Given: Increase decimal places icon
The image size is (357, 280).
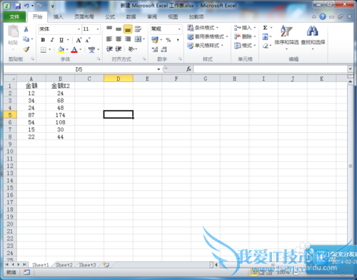Looking at the screenshot, I should [155, 49].
